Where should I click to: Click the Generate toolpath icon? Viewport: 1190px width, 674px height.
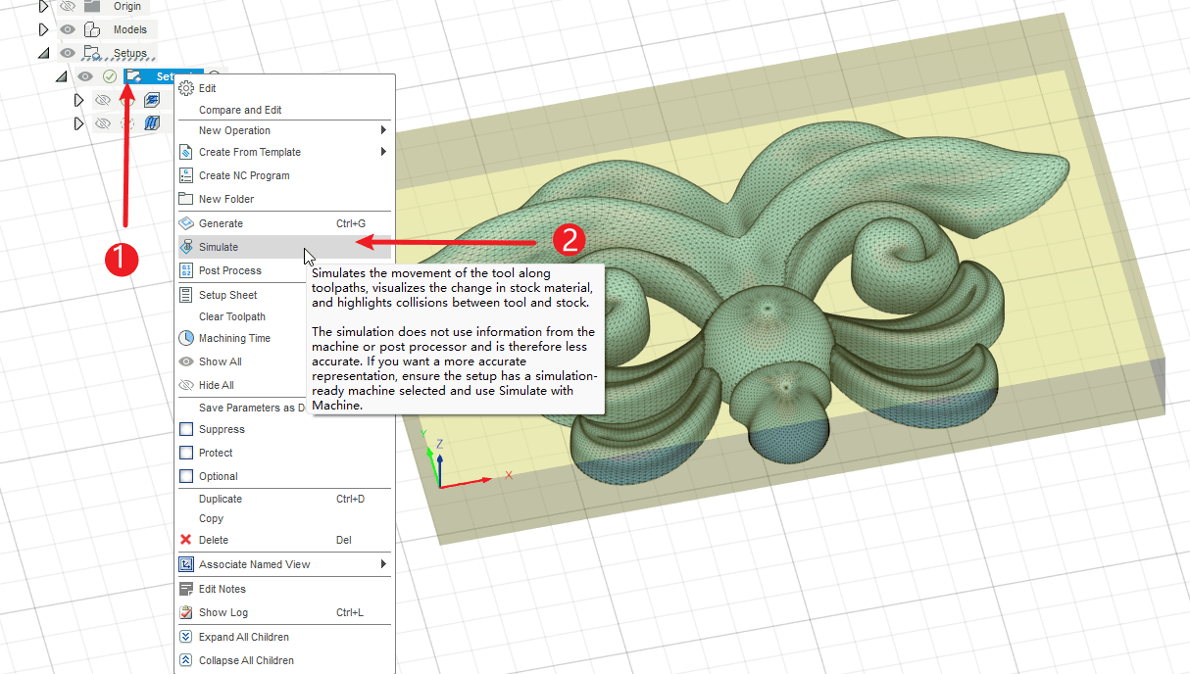(186, 223)
